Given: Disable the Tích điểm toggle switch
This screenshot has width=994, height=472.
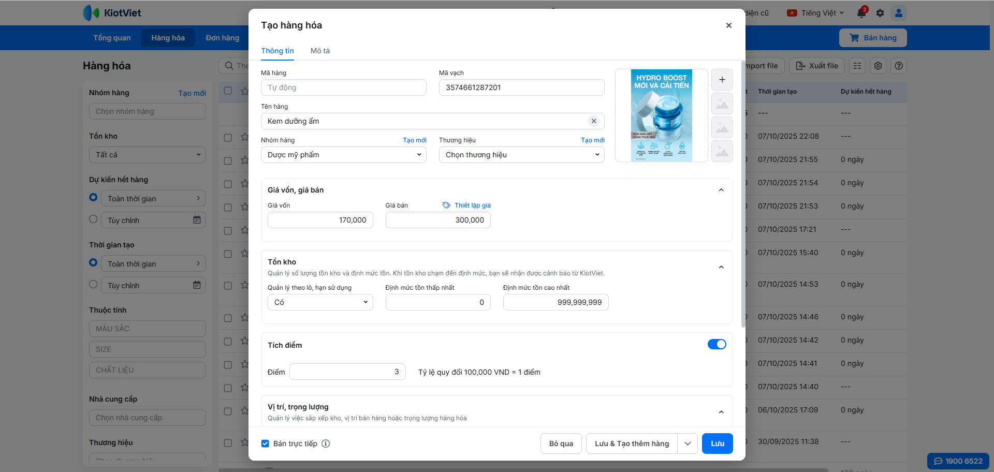Looking at the screenshot, I should [x=717, y=345].
